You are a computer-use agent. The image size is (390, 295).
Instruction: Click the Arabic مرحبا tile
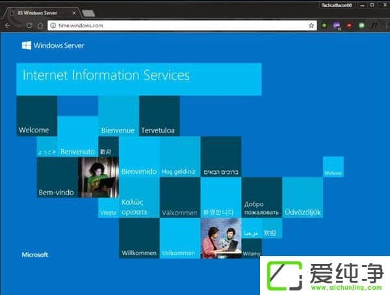(252, 228)
